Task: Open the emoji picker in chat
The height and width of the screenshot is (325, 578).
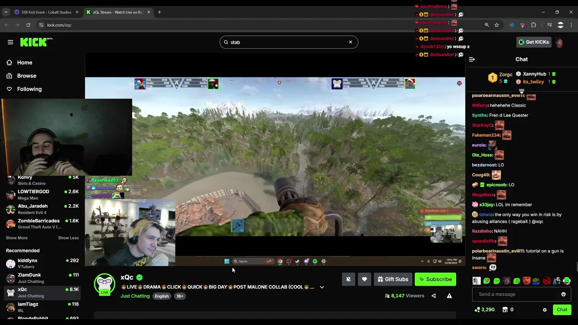Action: tap(564, 294)
